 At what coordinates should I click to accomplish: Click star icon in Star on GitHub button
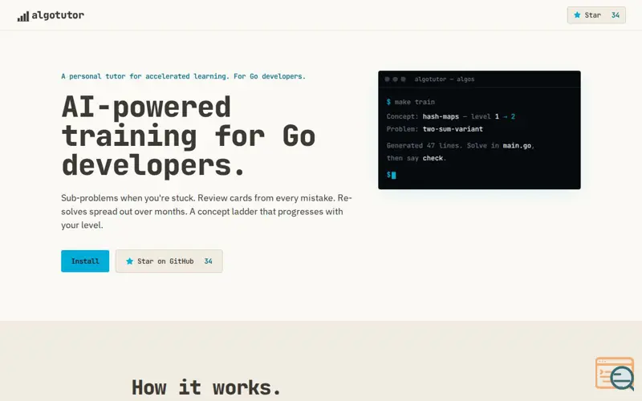point(129,261)
